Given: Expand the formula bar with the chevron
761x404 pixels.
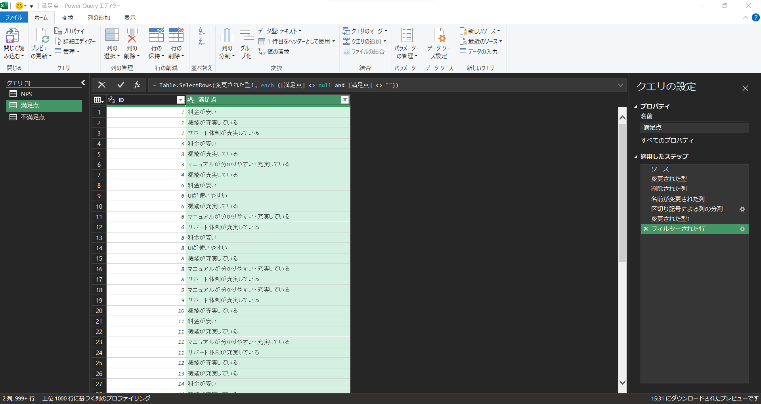Looking at the screenshot, I should tap(620, 85).
